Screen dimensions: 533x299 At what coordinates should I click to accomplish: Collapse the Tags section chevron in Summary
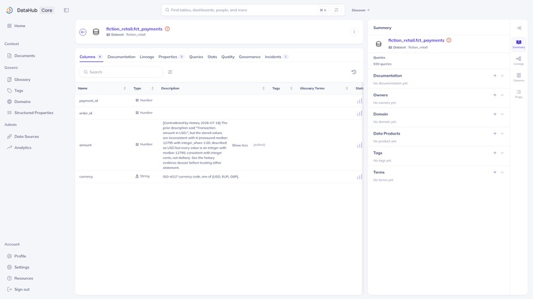(x=502, y=152)
